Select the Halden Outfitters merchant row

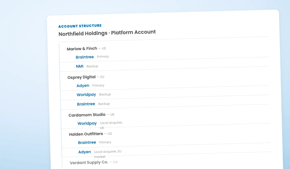[90, 134]
